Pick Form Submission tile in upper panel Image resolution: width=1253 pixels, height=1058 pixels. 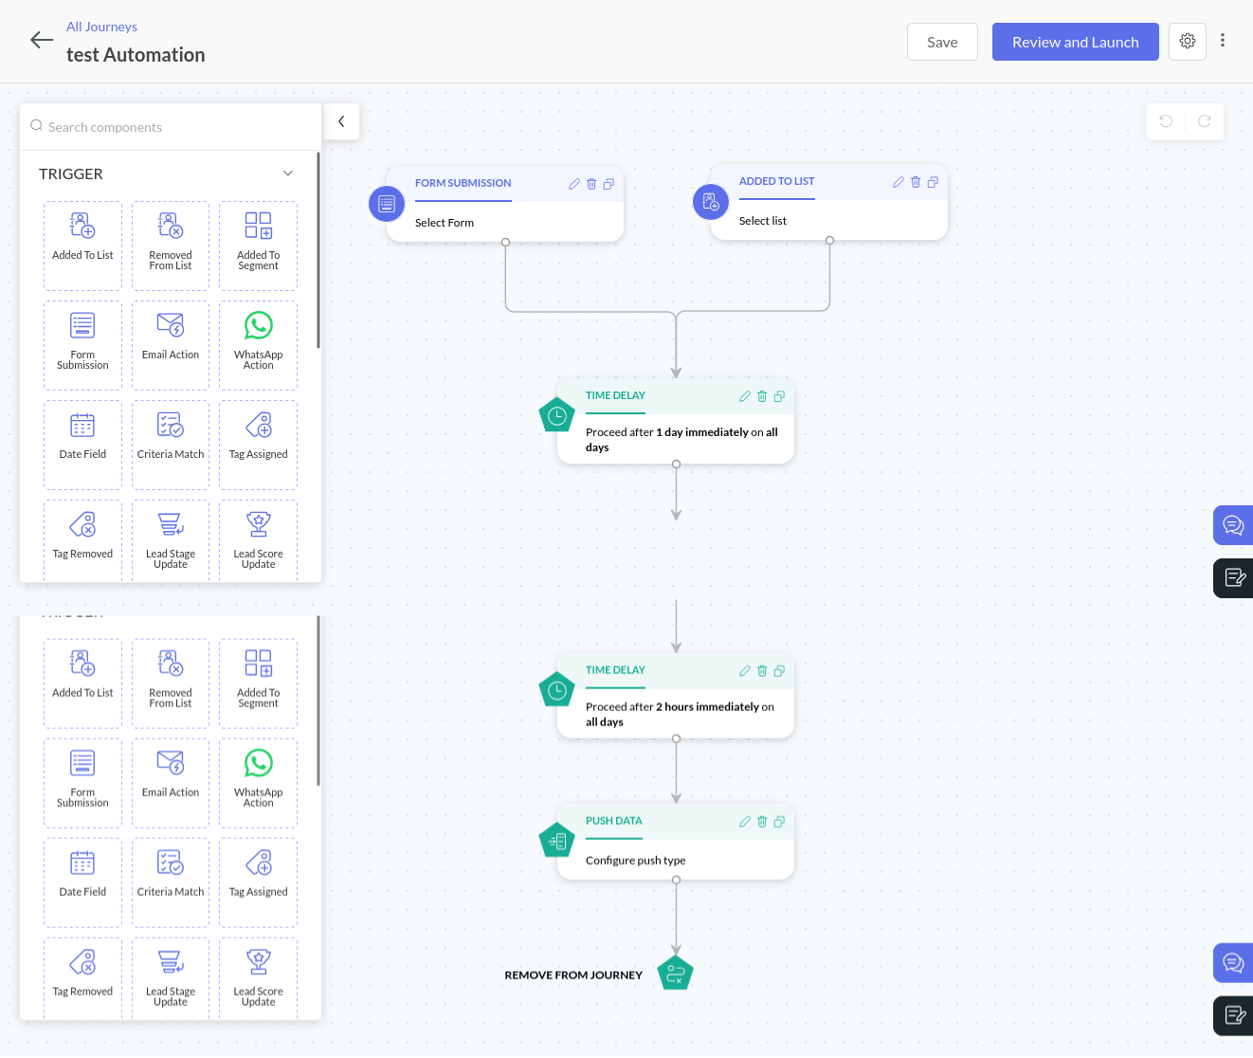tap(82, 345)
